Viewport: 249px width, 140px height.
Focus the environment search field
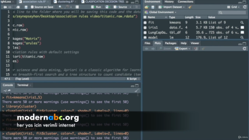pos(232,12)
